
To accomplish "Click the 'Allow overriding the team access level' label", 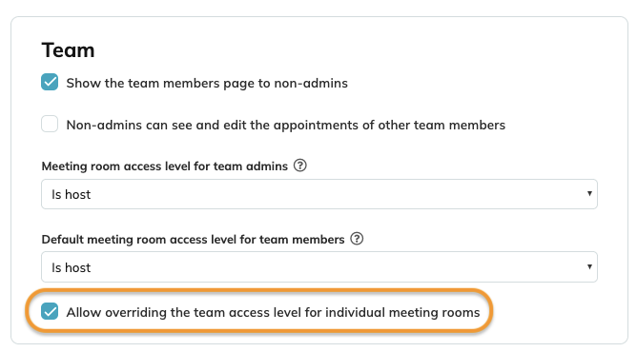I will (x=273, y=312).
